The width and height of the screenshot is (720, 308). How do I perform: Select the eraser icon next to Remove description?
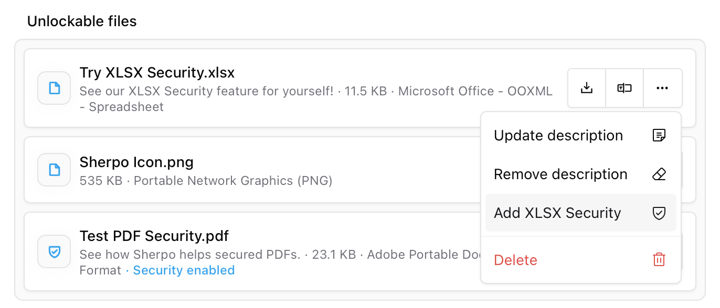click(659, 174)
